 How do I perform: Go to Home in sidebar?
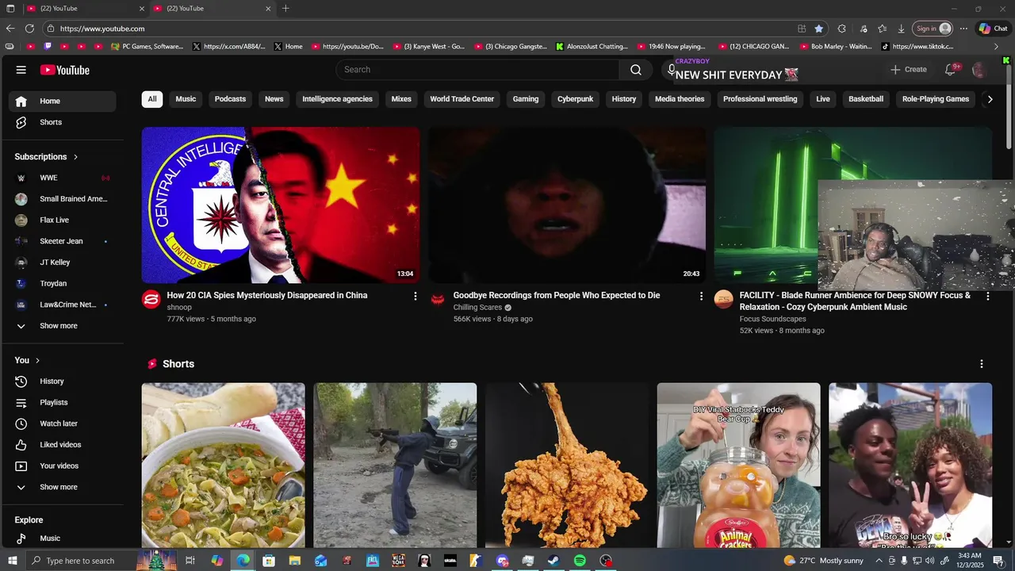63,101
